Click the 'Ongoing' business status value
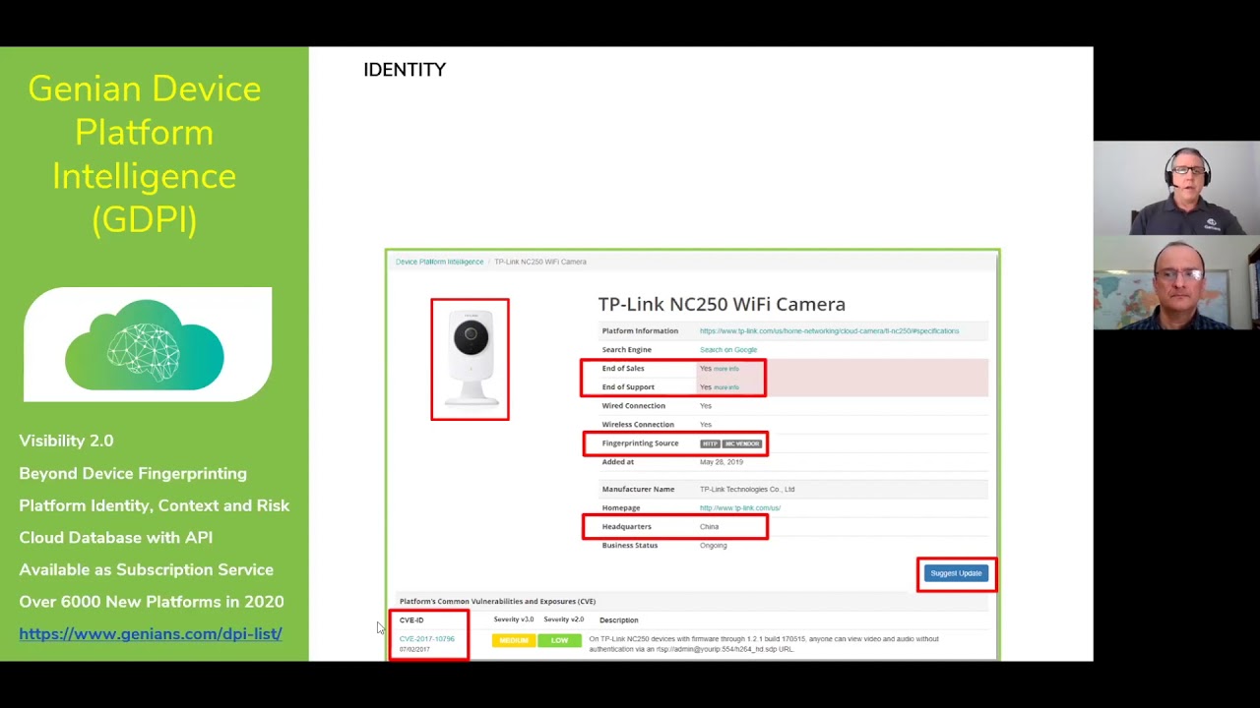The width and height of the screenshot is (1260, 708). tap(713, 546)
